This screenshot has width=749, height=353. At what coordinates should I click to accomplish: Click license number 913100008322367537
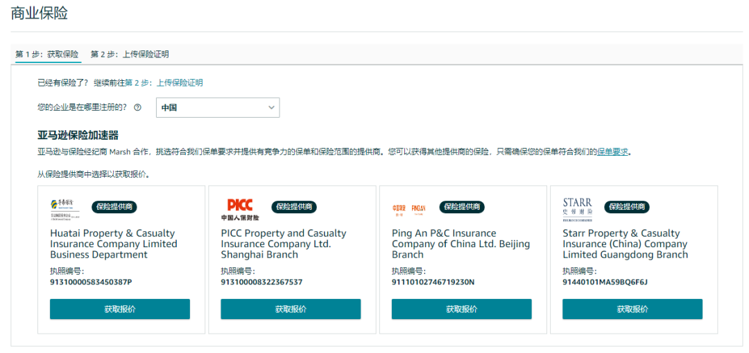pos(261,282)
